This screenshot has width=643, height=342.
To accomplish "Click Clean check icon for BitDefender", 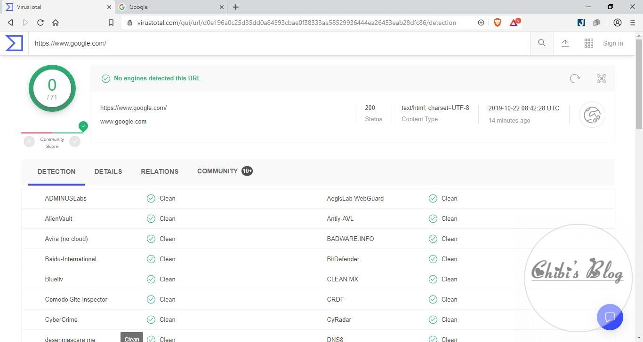I will pos(433,259).
